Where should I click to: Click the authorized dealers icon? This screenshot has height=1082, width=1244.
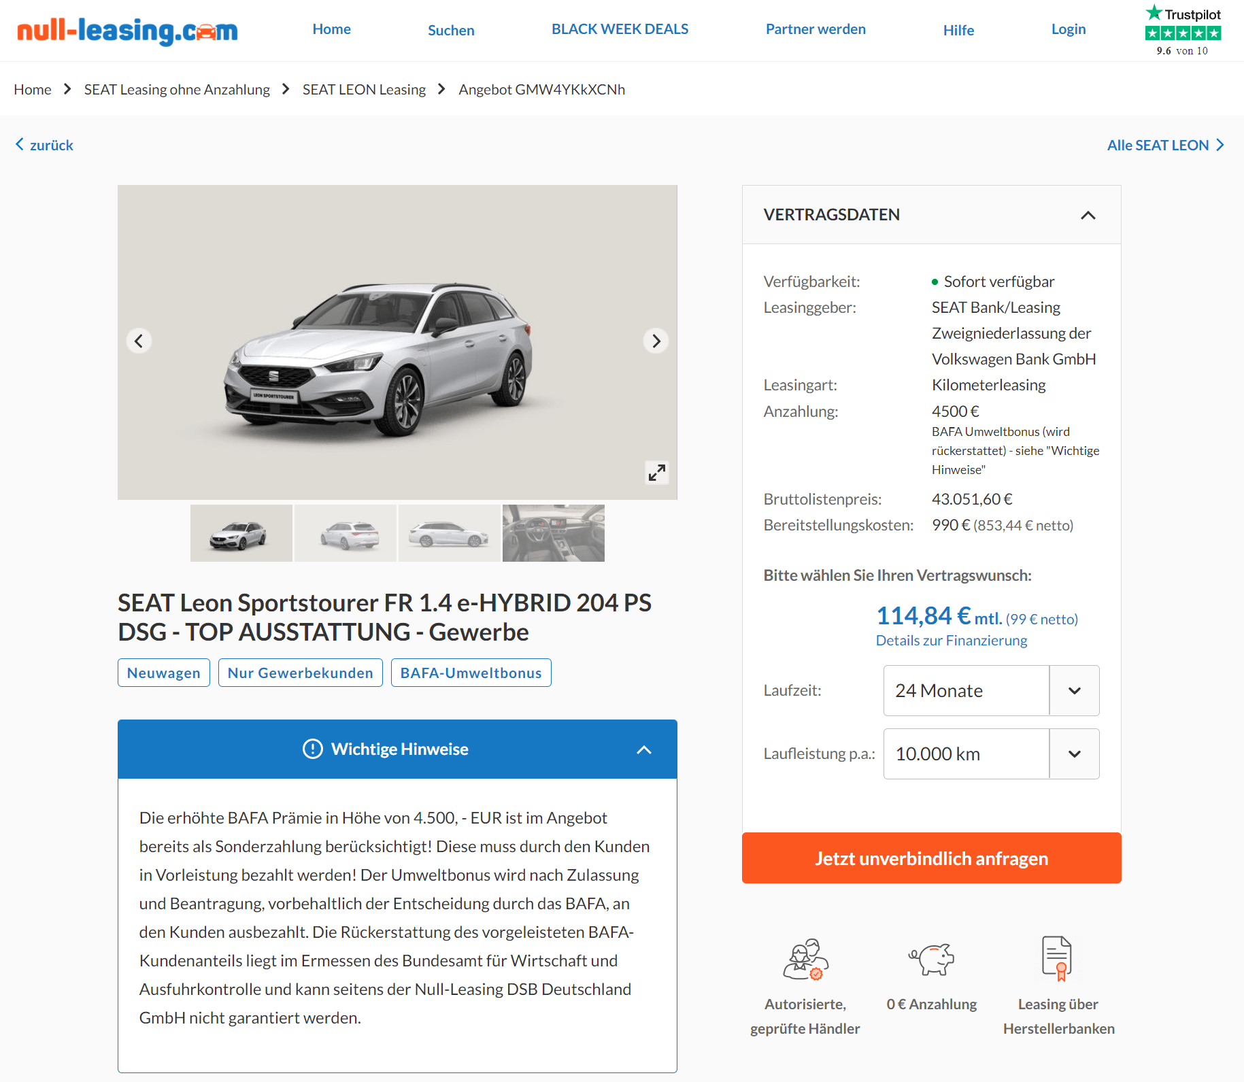805,959
